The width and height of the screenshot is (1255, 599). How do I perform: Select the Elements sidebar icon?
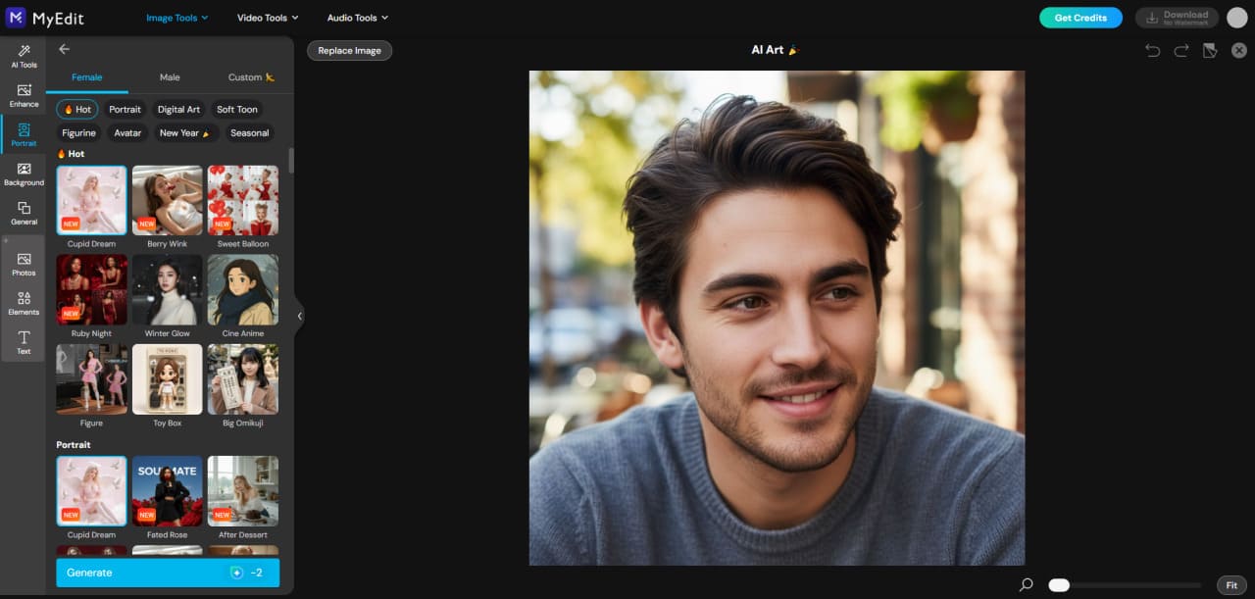click(x=24, y=302)
